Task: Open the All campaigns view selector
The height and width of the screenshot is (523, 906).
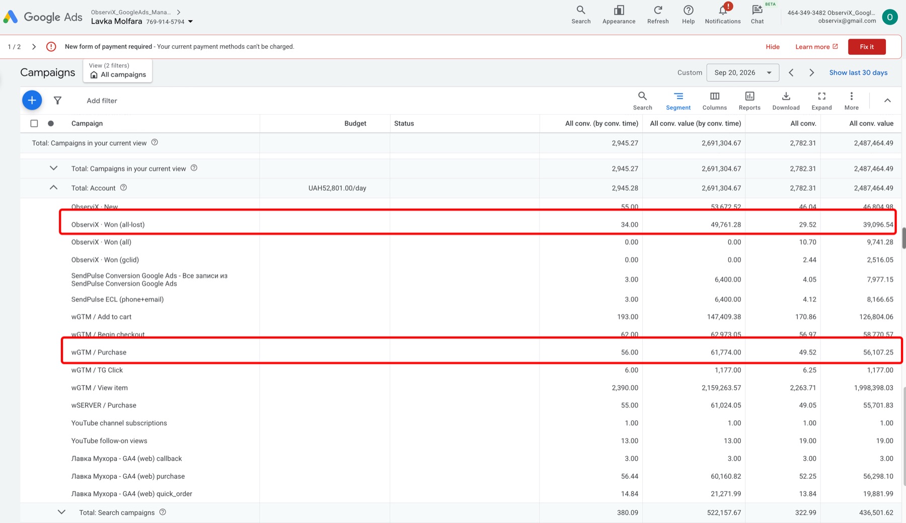Action: pyautogui.click(x=118, y=70)
